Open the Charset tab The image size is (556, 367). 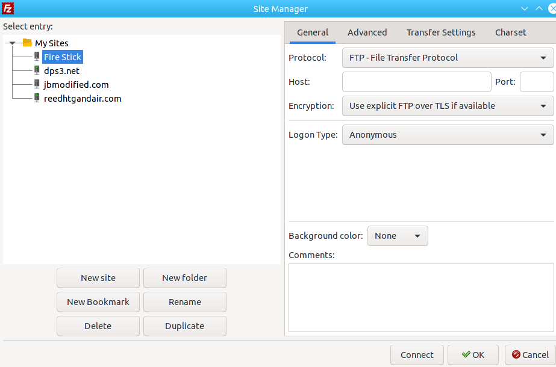pos(511,32)
